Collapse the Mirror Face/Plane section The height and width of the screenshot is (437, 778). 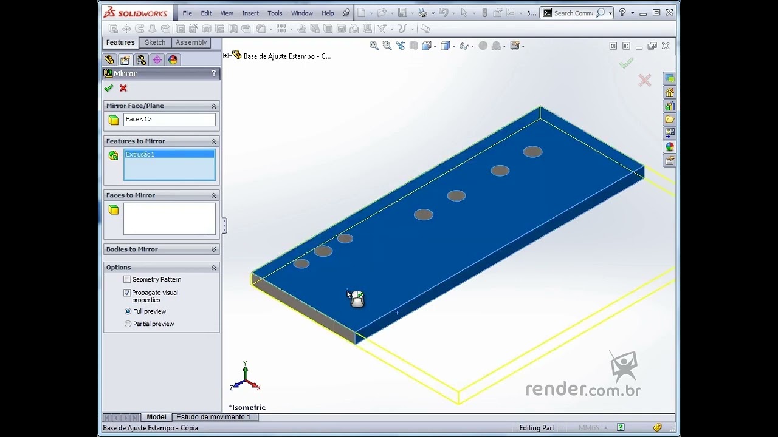click(x=213, y=106)
